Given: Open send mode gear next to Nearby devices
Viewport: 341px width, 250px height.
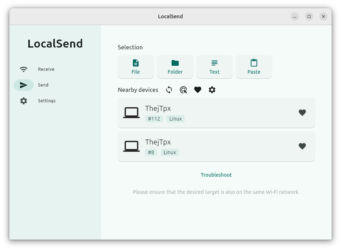Looking at the screenshot, I should pos(212,90).
